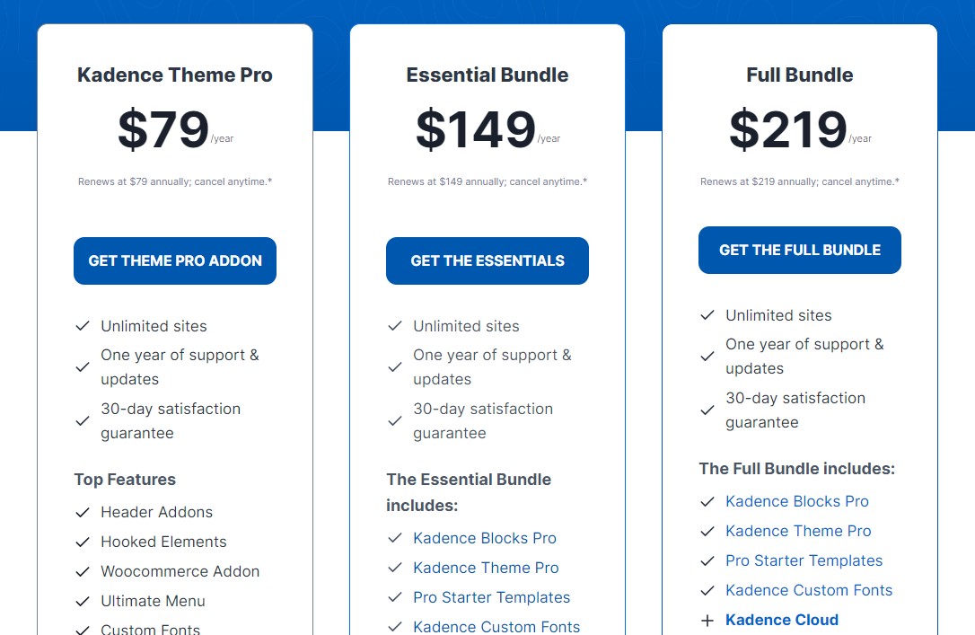
Task: Expand the Kadence Cloud plus icon
Action: point(707,620)
